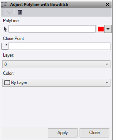Viewport: 113px width, 140px height.
Task: Click the dotted toolbar grip handle
Action: click(x=3, y=12)
